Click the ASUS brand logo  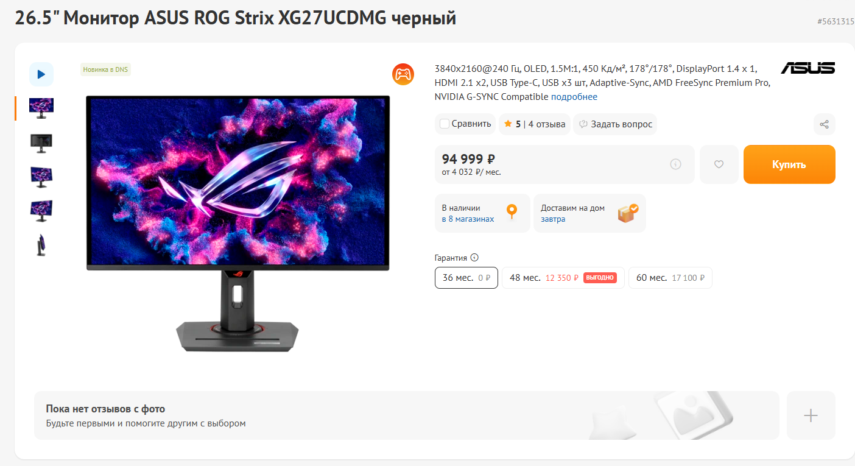click(x=808, y=68)
